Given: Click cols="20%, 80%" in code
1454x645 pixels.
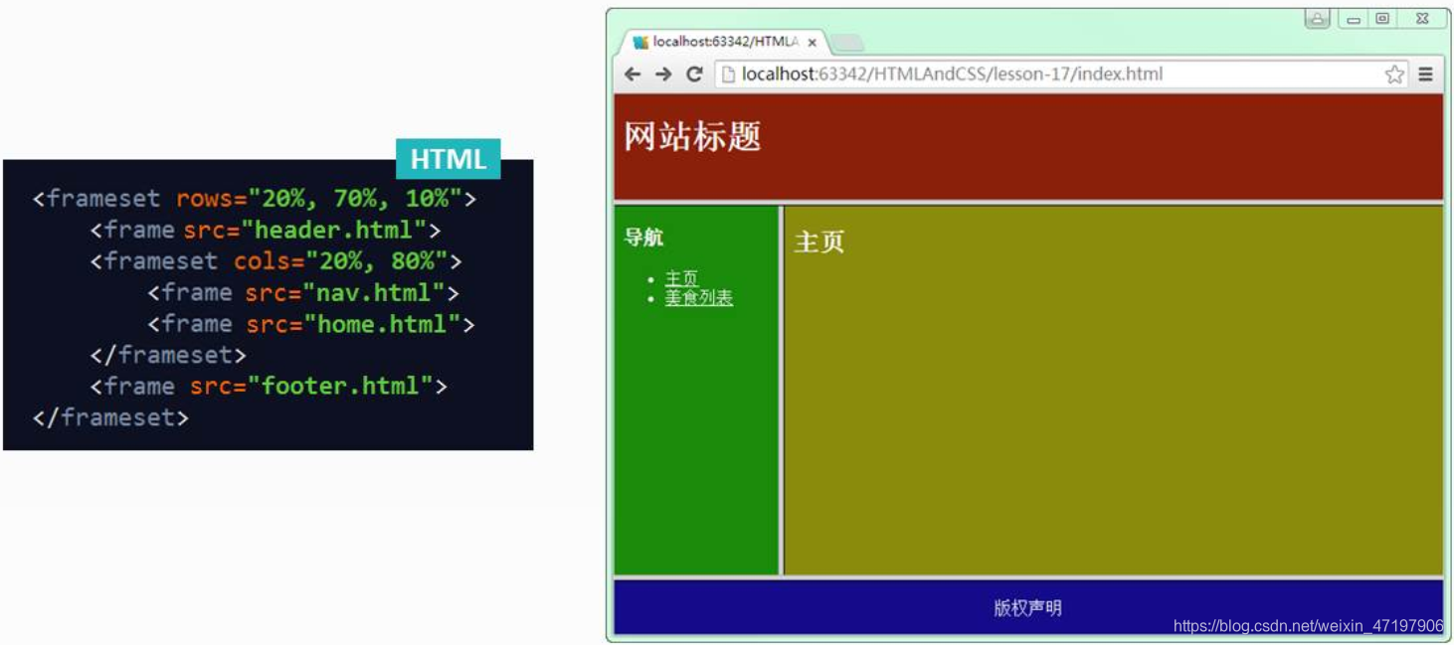Looking at the screenshot, I should 341,261.
